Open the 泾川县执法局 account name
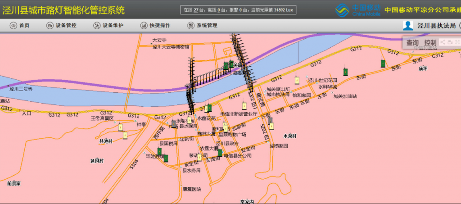The image size is (461, 204). [436, 26]
